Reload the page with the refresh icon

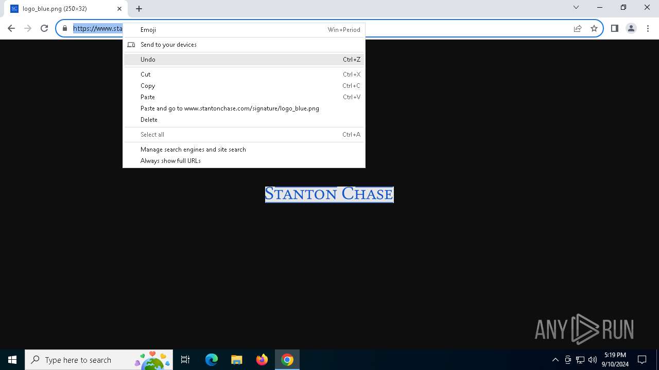pos(44,28)
